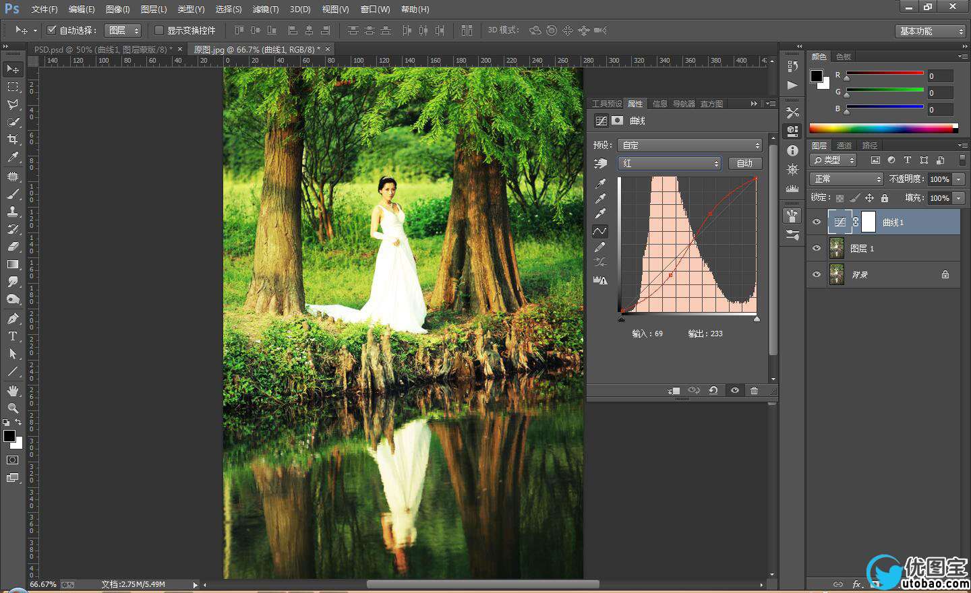This screenshot has width=971, height=593.
Task: Toggle Show Transform Controls checkbox
Action: (159, 30)
